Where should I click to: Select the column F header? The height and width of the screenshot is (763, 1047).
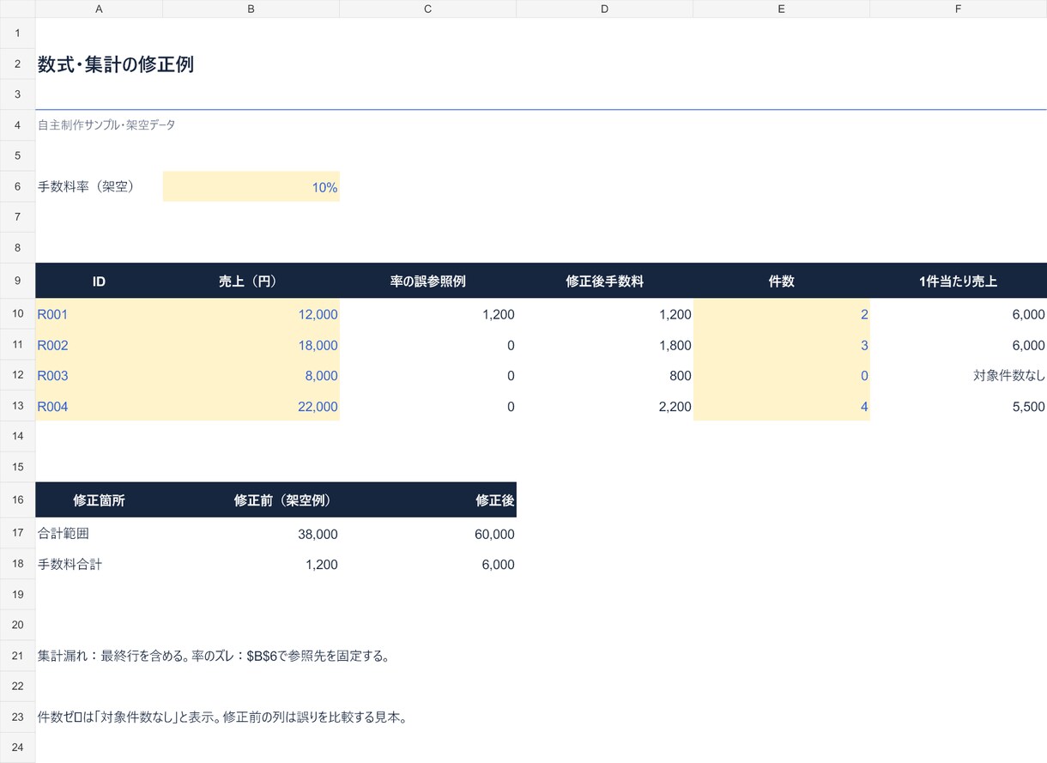tap(958, 9)
